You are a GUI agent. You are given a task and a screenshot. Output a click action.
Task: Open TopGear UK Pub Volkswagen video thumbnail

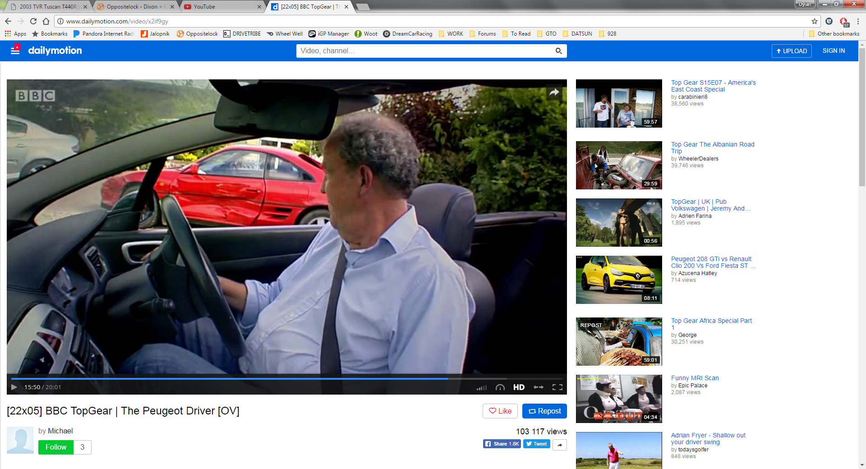point(619,222)
